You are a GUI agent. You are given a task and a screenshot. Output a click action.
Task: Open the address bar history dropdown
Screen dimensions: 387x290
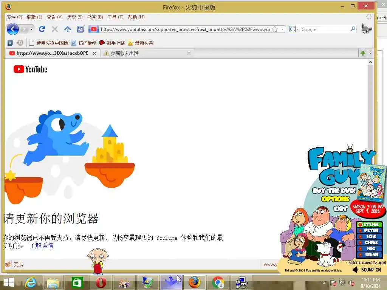[x=282, y=29]
